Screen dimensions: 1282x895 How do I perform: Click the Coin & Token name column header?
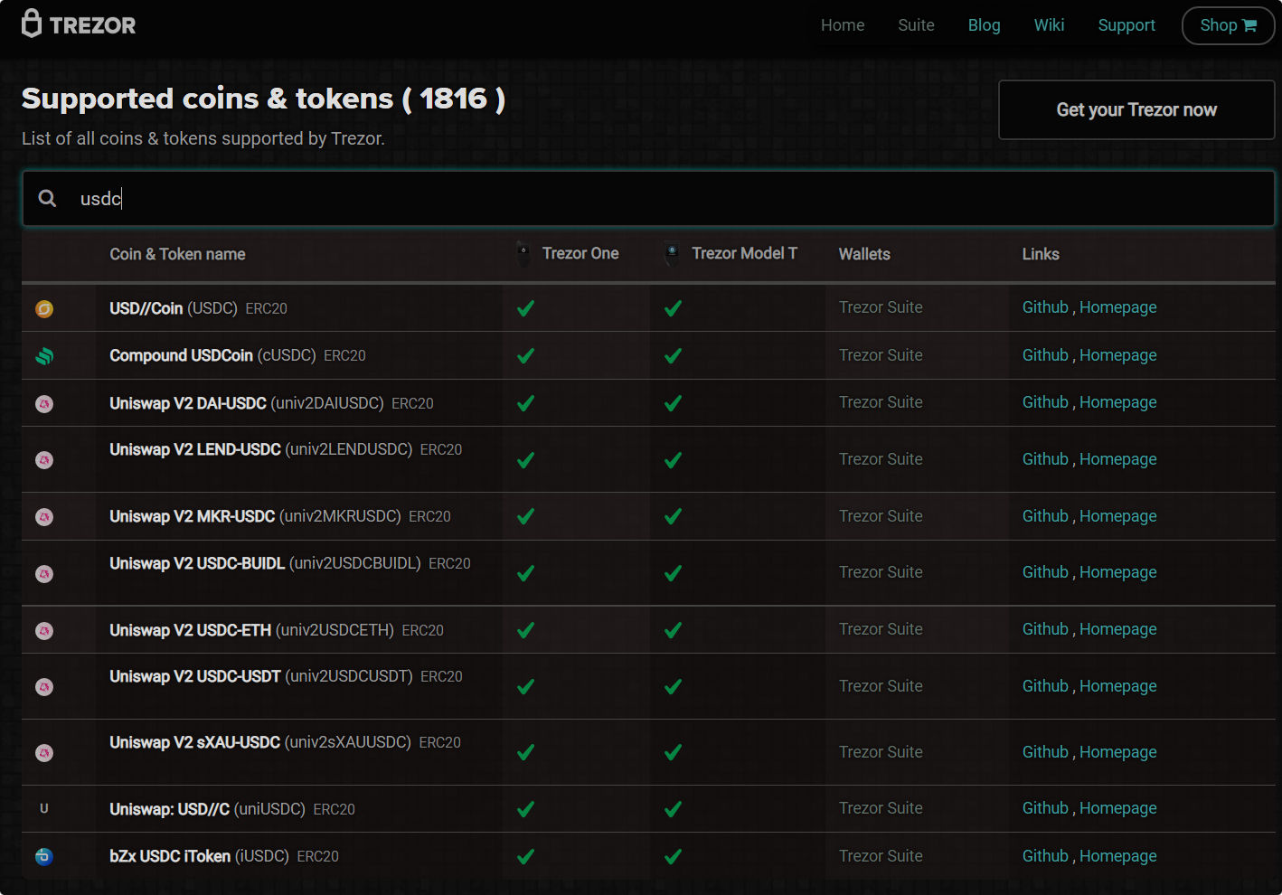177,254
